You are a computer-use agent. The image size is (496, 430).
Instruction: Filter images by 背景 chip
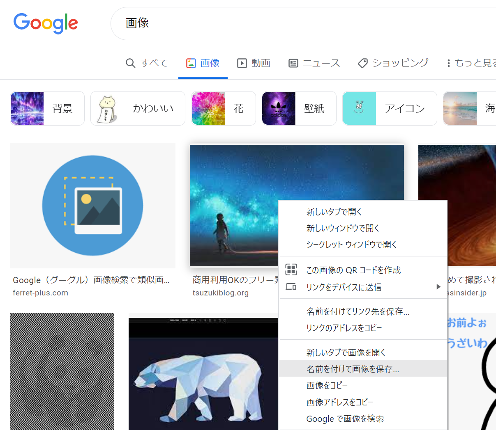[47, 108]
